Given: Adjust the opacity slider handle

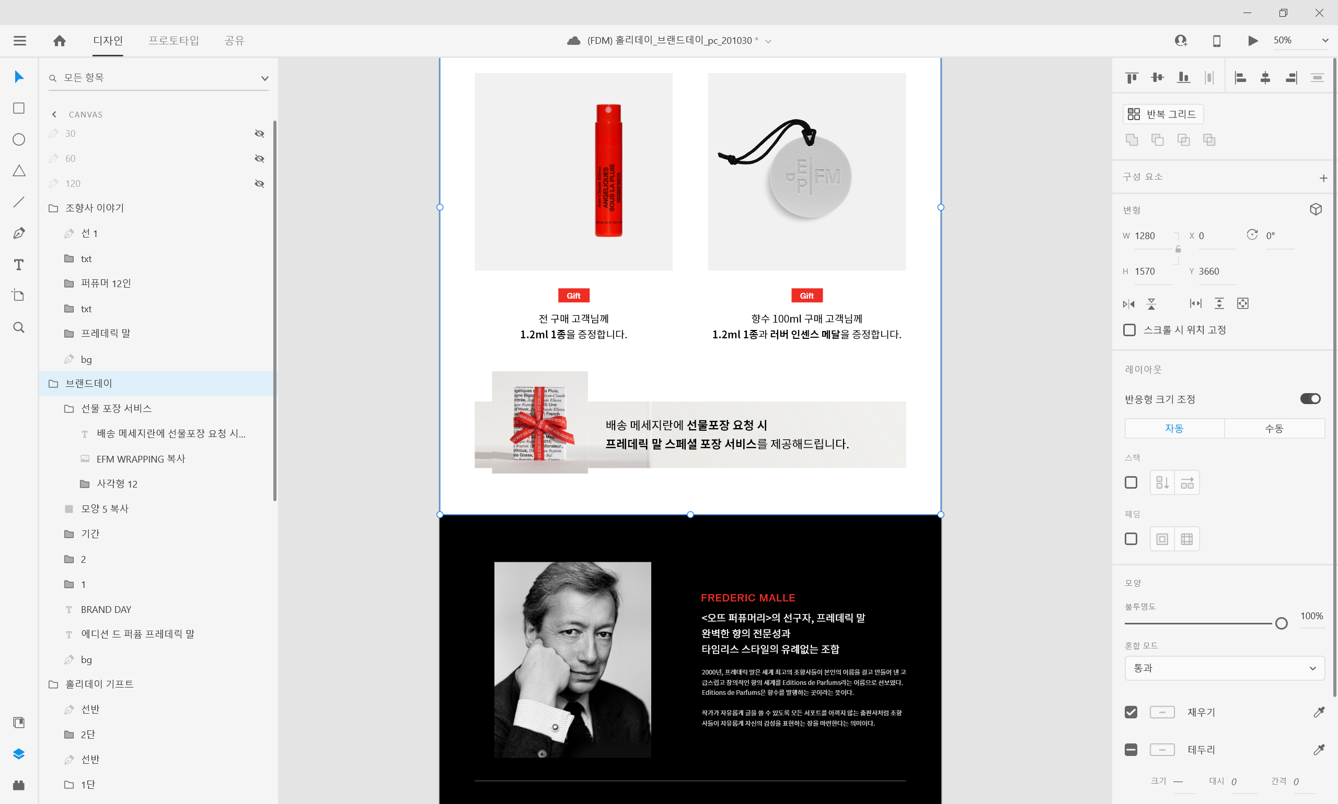Looking at the screenshot, I should point(1281,623).
